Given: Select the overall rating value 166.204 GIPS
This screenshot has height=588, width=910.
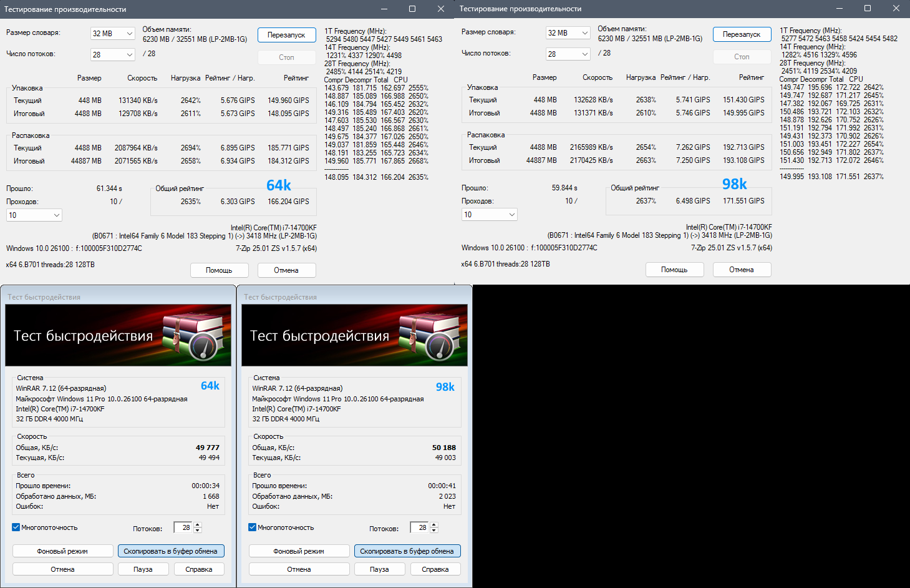Looking at the screenshot, I should (288, 202).
